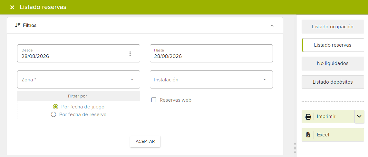368x157 pixels.
Task: Export using the Excel button
Action: [333, 135]
